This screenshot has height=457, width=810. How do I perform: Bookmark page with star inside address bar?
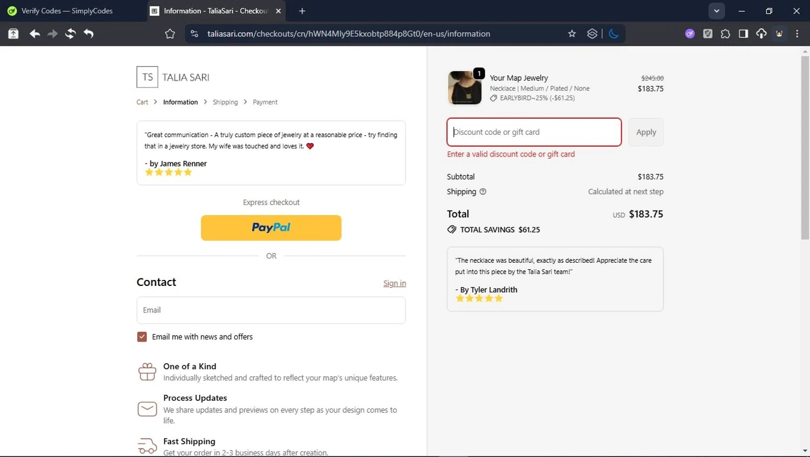(x=572, y=33)
